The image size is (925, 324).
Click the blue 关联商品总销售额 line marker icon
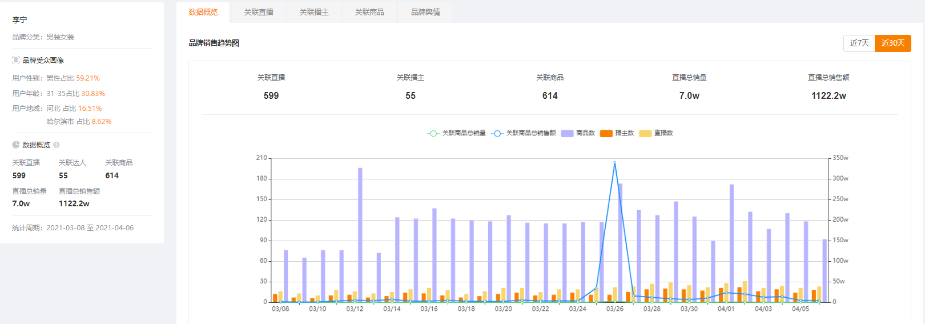click(x=497, y=133)
